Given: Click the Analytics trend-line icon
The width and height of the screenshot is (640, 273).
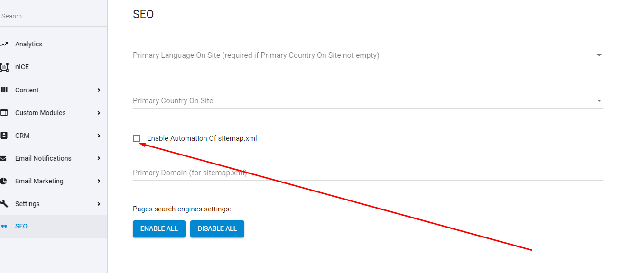Looking at the screenshot, I should click(4, 44).
